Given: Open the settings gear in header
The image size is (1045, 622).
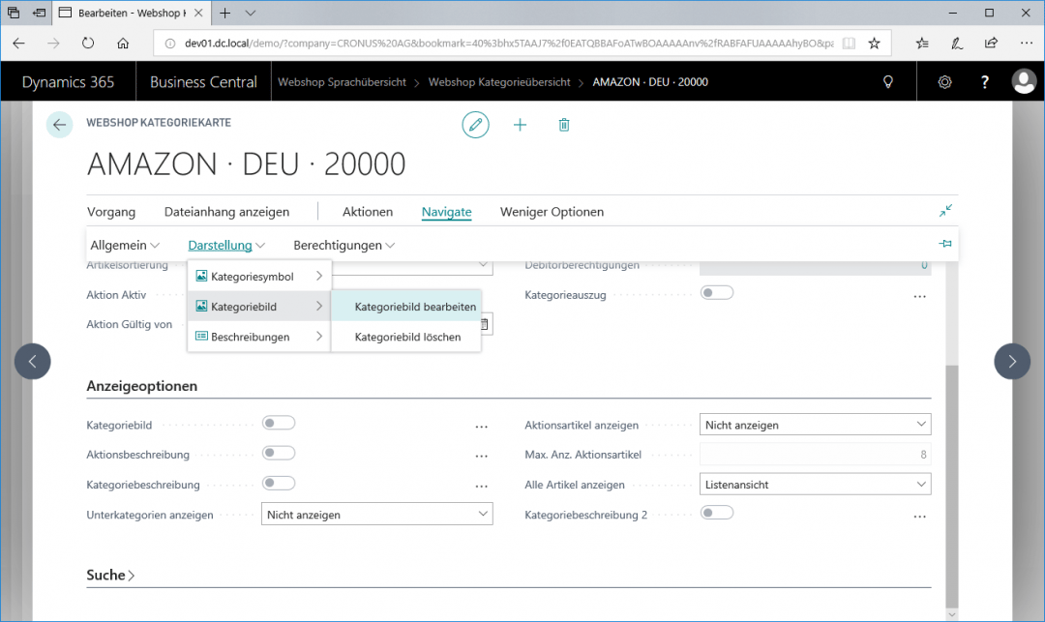Looking at the screenshot, I should (944, 82).
